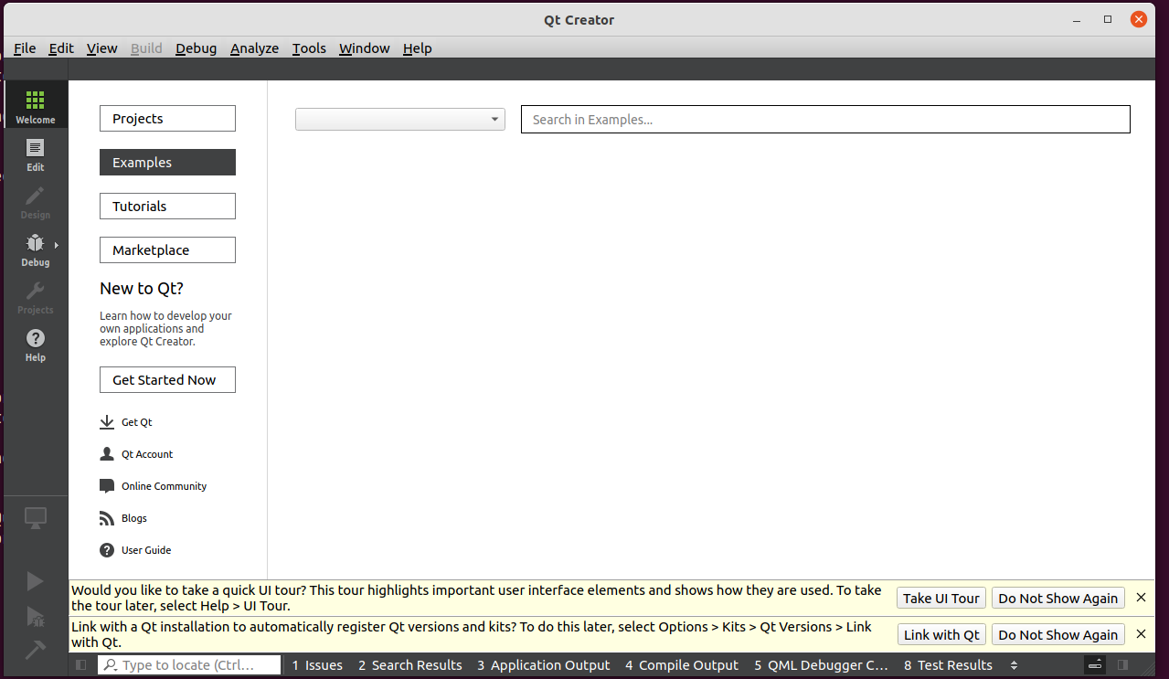This screenshot has height=679, width=1169.
Task: Show the Projects page
Action: (167, 119)
